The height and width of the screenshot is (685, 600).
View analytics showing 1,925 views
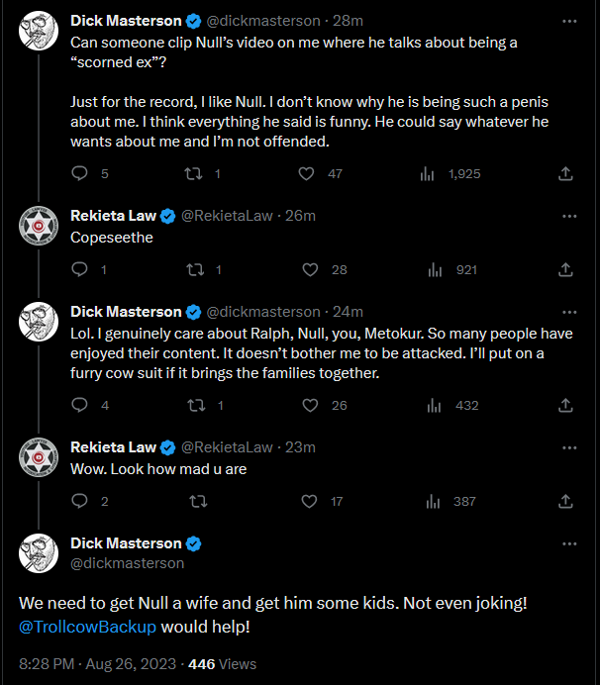click(429, 173)
